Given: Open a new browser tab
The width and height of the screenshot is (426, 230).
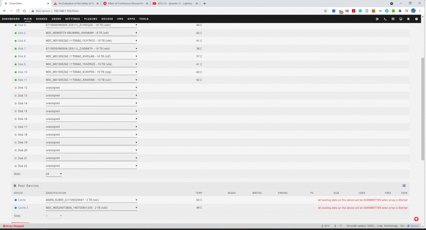Looking at the screenshot, I should [x=204, y=3].
